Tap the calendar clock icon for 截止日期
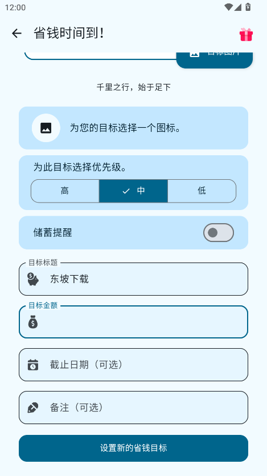 pos(33,365)
